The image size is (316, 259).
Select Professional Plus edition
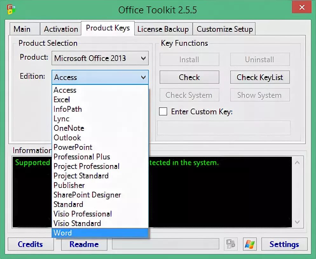tap(100, 157)
